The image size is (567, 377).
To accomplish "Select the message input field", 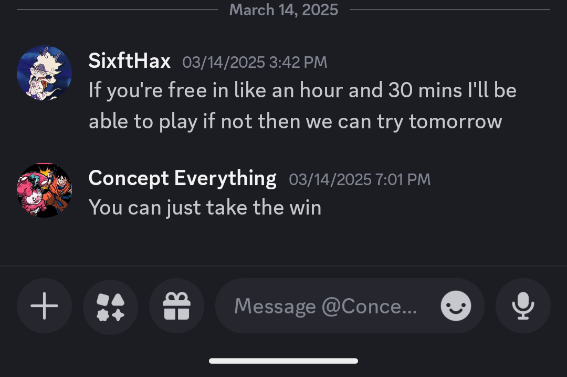I will coord(325,305).
